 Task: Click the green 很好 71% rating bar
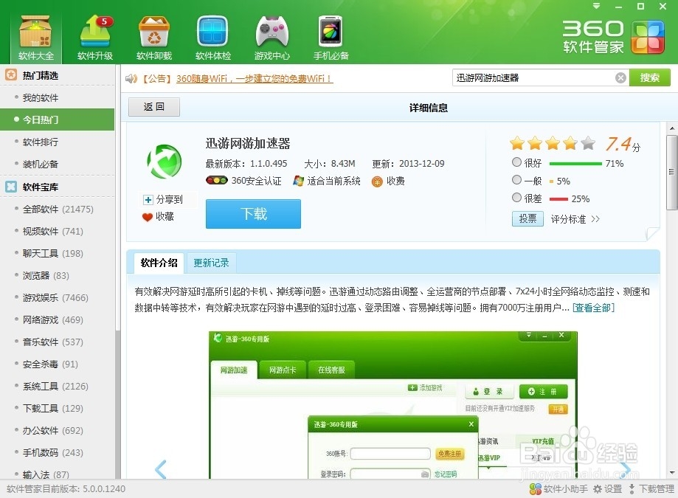575,164
